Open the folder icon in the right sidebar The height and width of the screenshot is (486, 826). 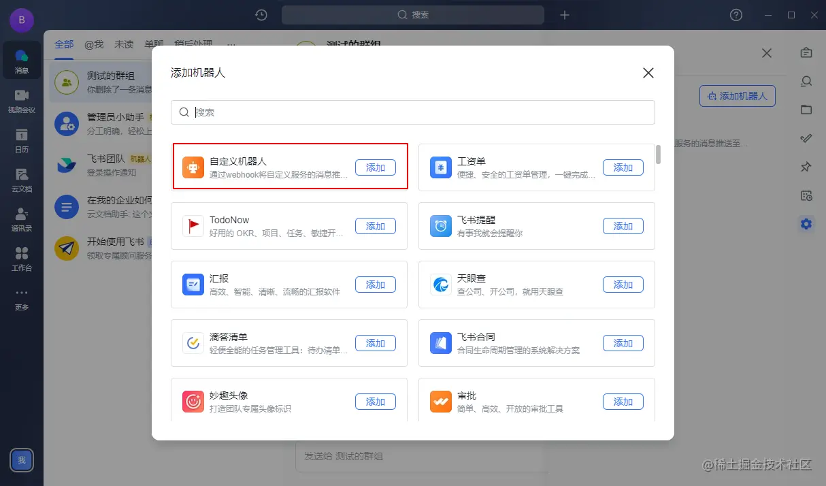tap(806, 110)
